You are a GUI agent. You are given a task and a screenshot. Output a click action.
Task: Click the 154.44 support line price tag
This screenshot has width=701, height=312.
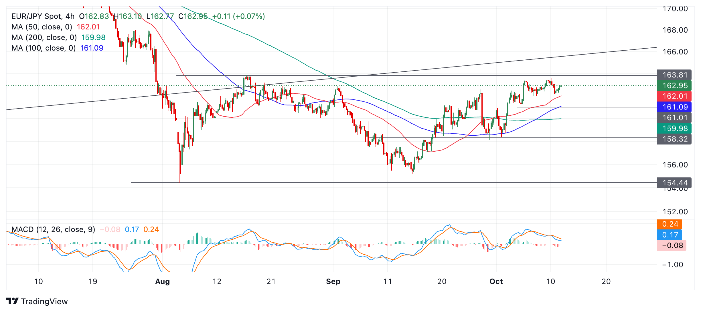[x=674, y=183]
